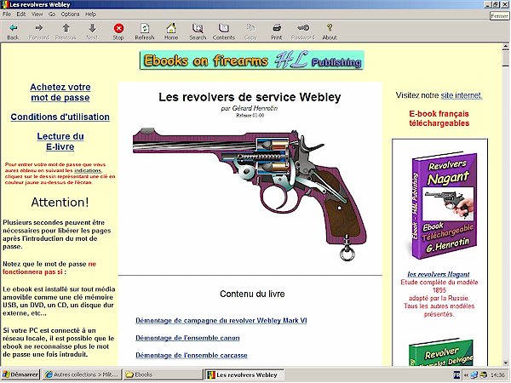The width and height of the screenshot is (511, 383).
Task: Click the scrollbar up arrow
Action: pos(505,47)
